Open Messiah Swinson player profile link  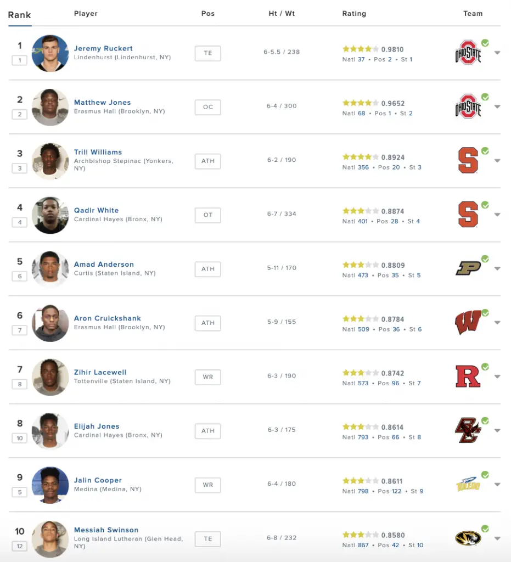(106, 530)
